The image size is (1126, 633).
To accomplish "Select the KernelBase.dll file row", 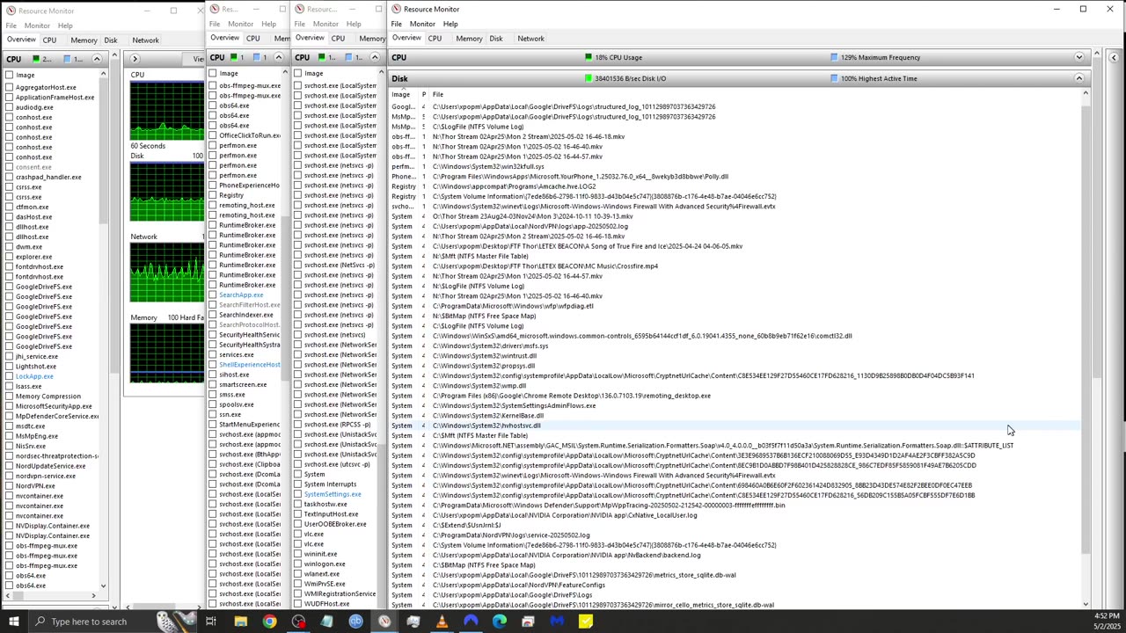I will [735, 416].
